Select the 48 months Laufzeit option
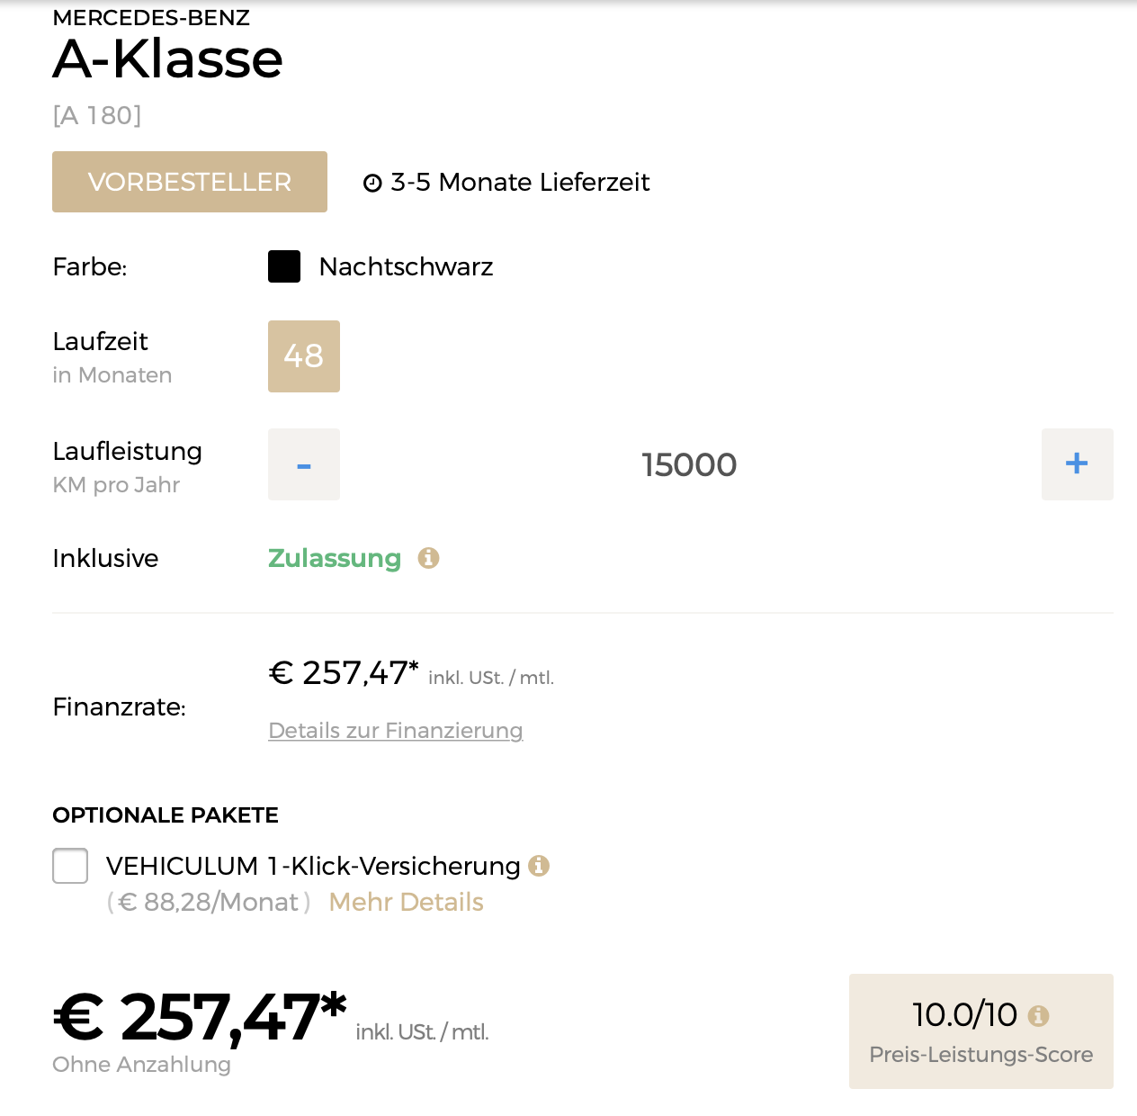 pyautogui.click(x=304, y=356)
